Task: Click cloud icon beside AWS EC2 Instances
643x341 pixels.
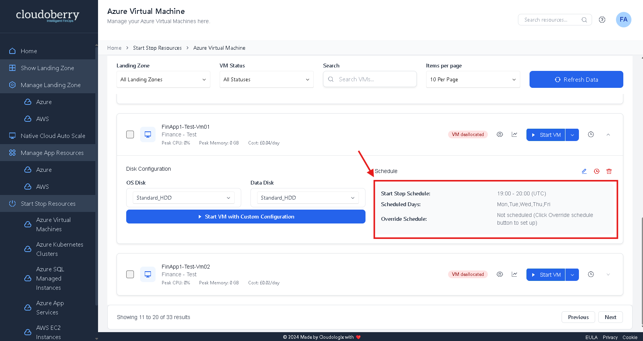Action: [x=28, y=332]
